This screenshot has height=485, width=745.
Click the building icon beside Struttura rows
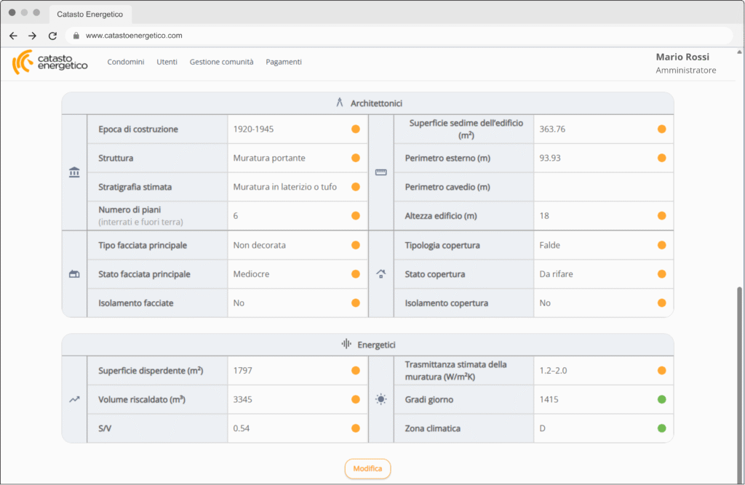point(74,172)
